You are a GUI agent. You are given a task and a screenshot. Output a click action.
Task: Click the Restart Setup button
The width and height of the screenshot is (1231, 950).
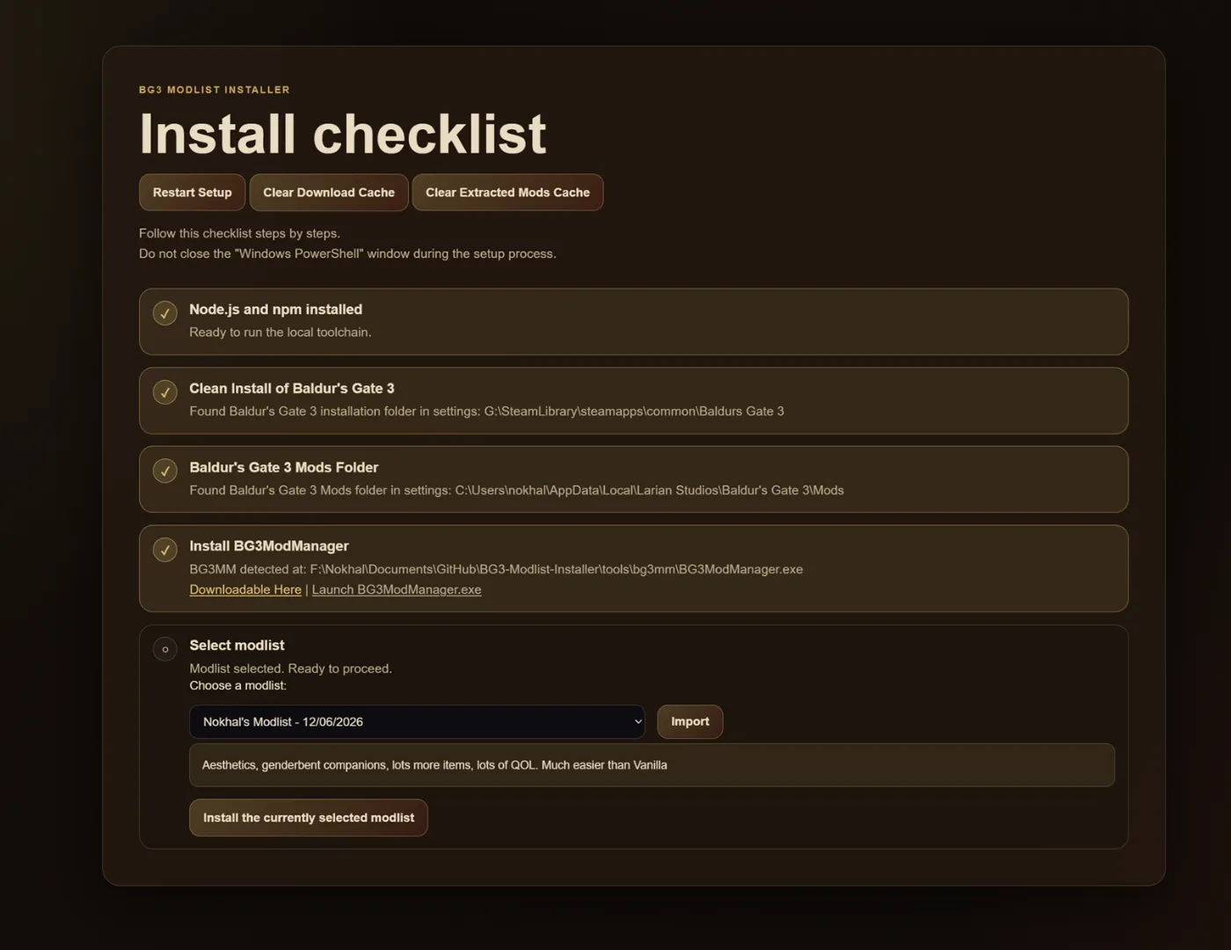coord(192,193)
